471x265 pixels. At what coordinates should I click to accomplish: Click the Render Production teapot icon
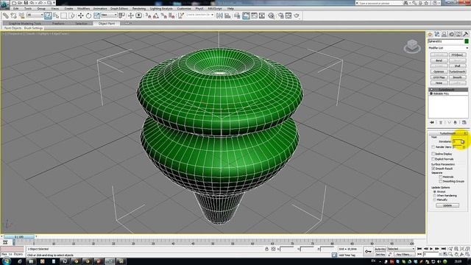[x=297, y=15]
